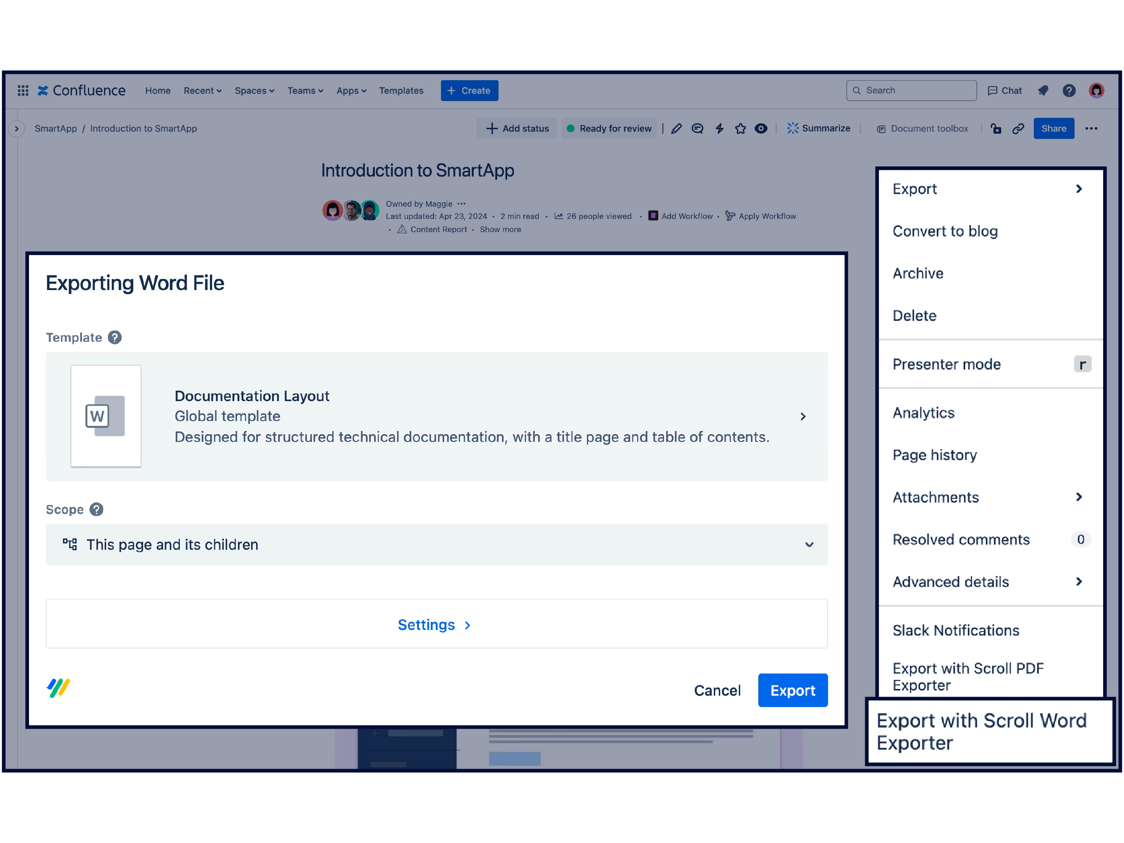Open the more actions ellipsis menu
Image resolution: width=1124 pixels, height=843 pixels.
[x=1091, y=129]
